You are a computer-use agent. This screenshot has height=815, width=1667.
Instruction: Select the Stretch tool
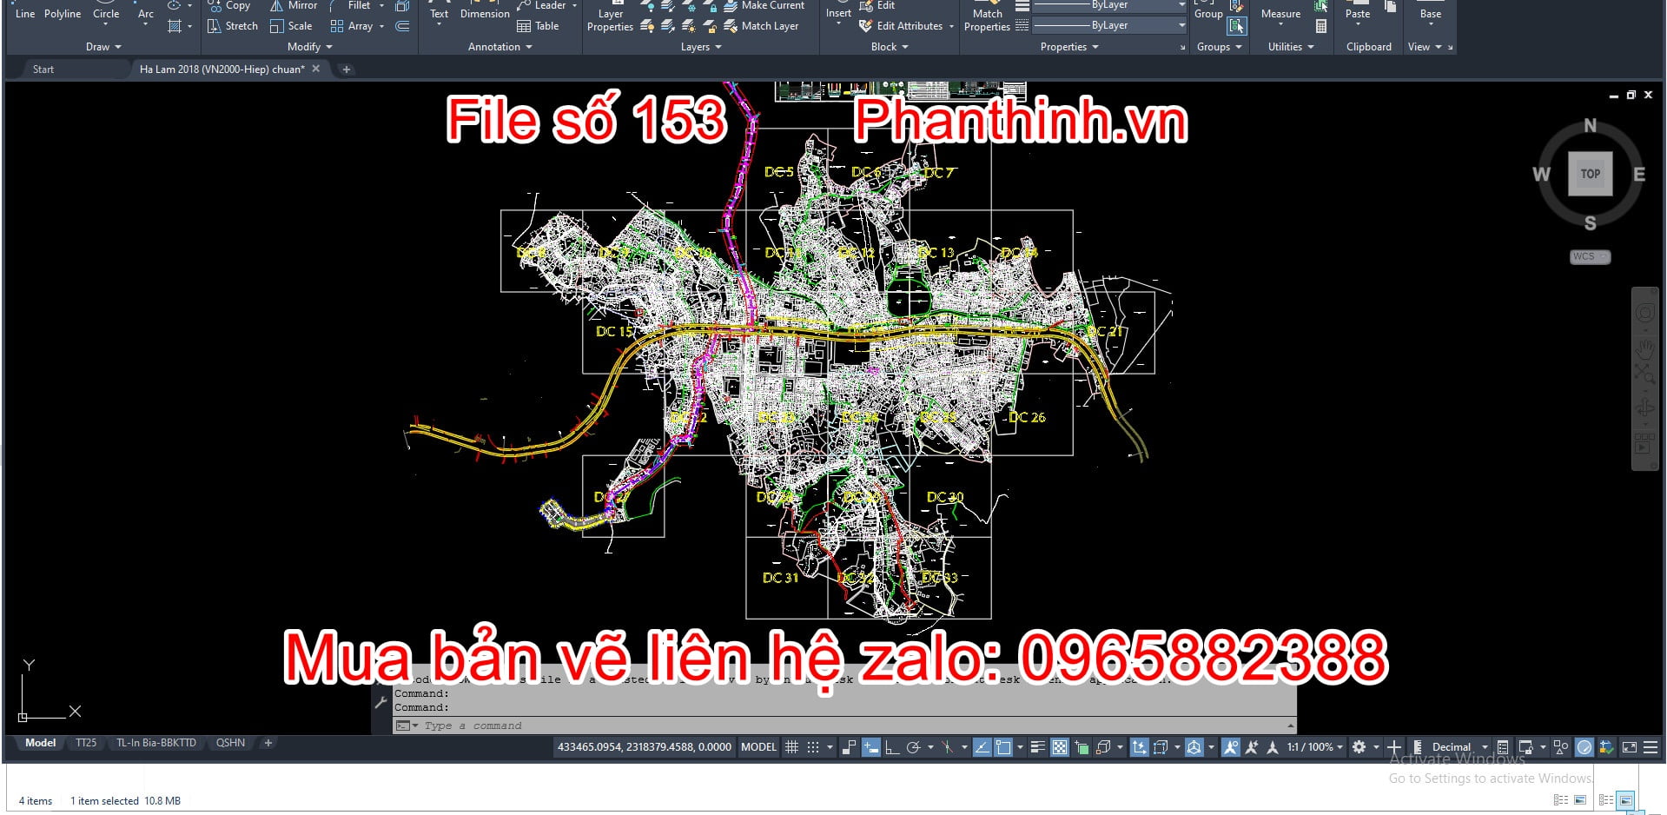click(x=233, y=26)
